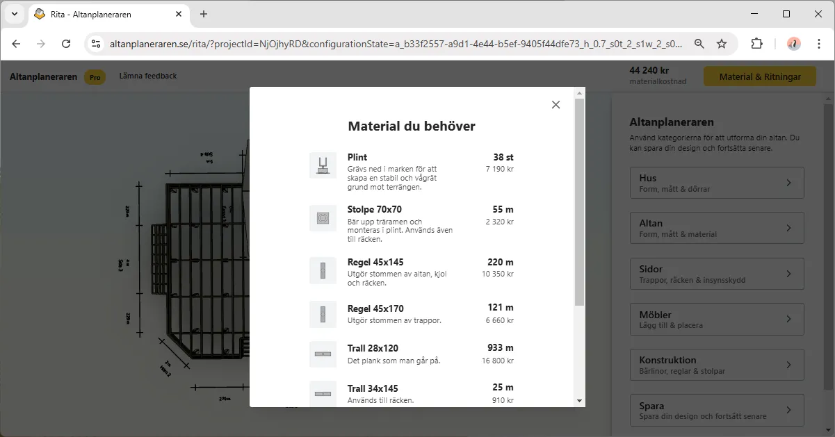835x437 pixels.
Task: Click the Plint material icon
Action: point(323,165)
